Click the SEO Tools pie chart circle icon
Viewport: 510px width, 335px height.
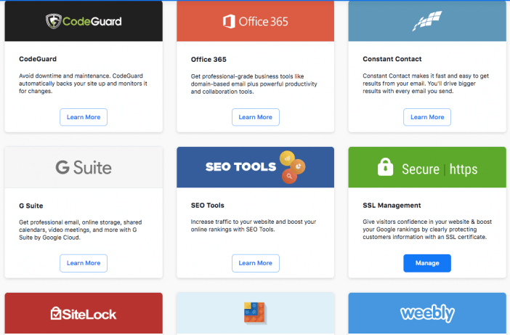pos(298,166)
